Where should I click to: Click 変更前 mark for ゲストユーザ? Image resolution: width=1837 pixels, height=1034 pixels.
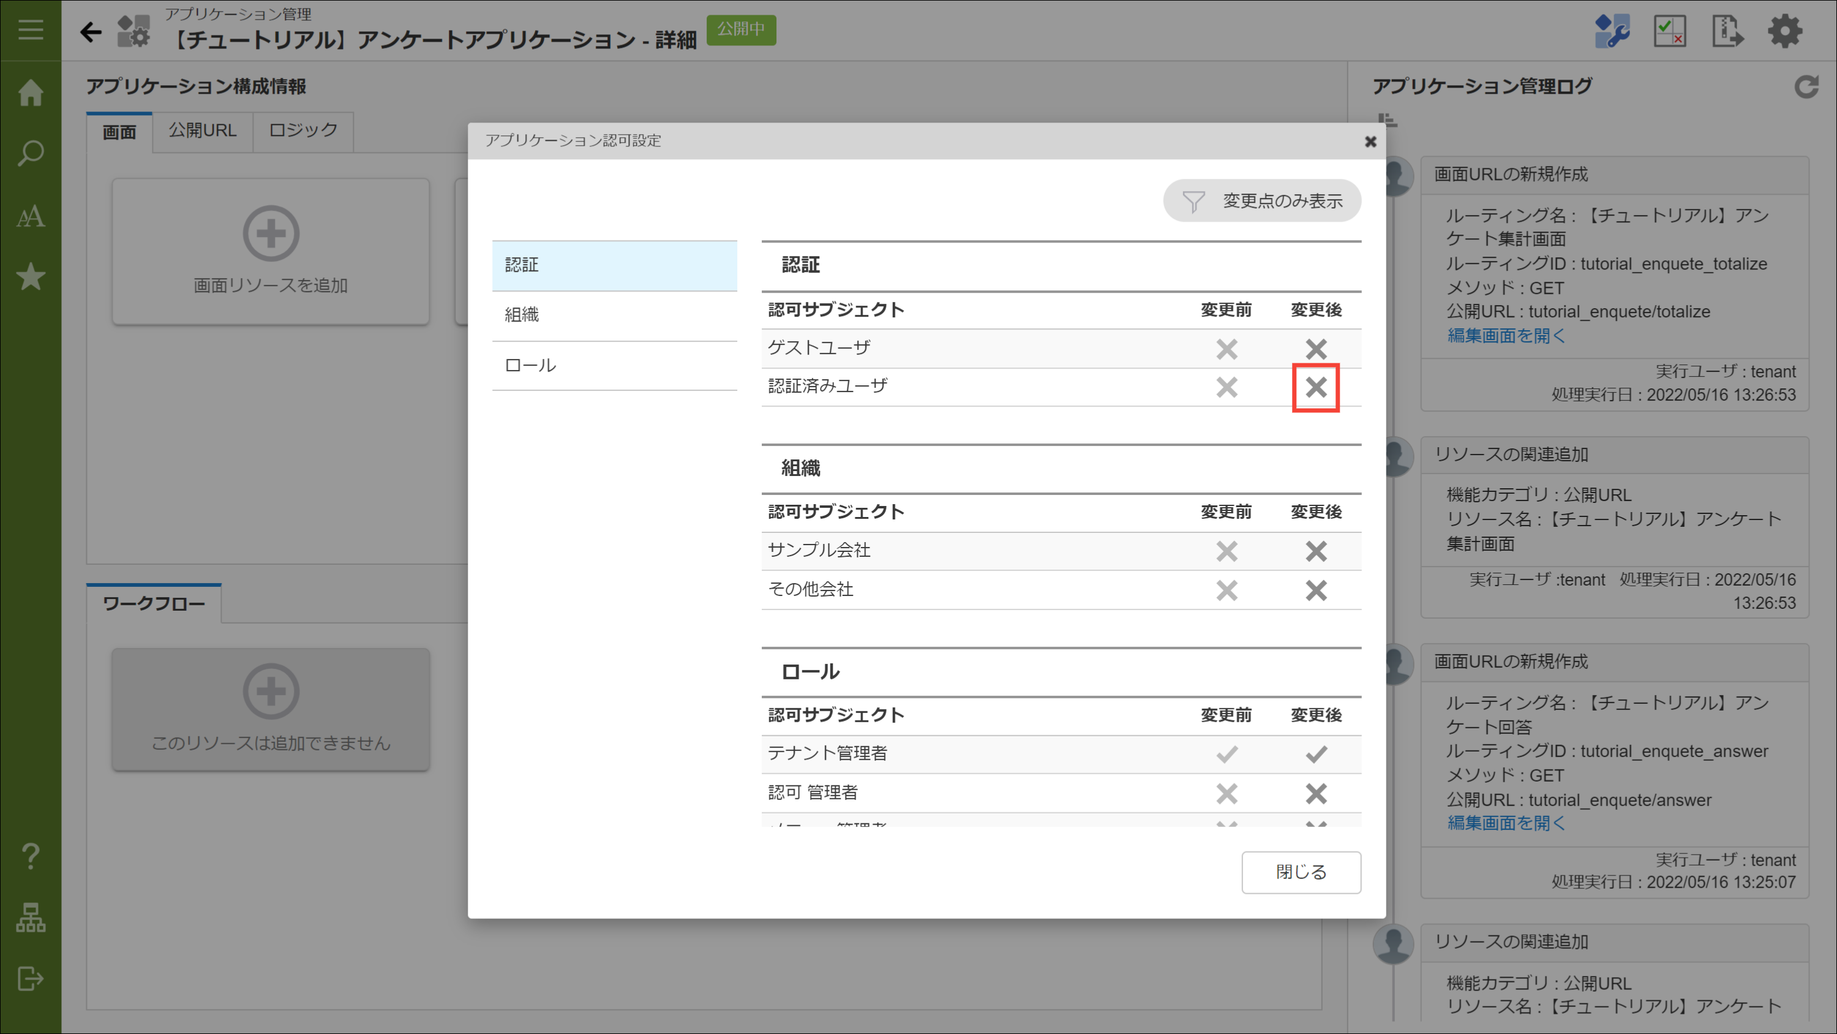click(x=1227, y=349)
